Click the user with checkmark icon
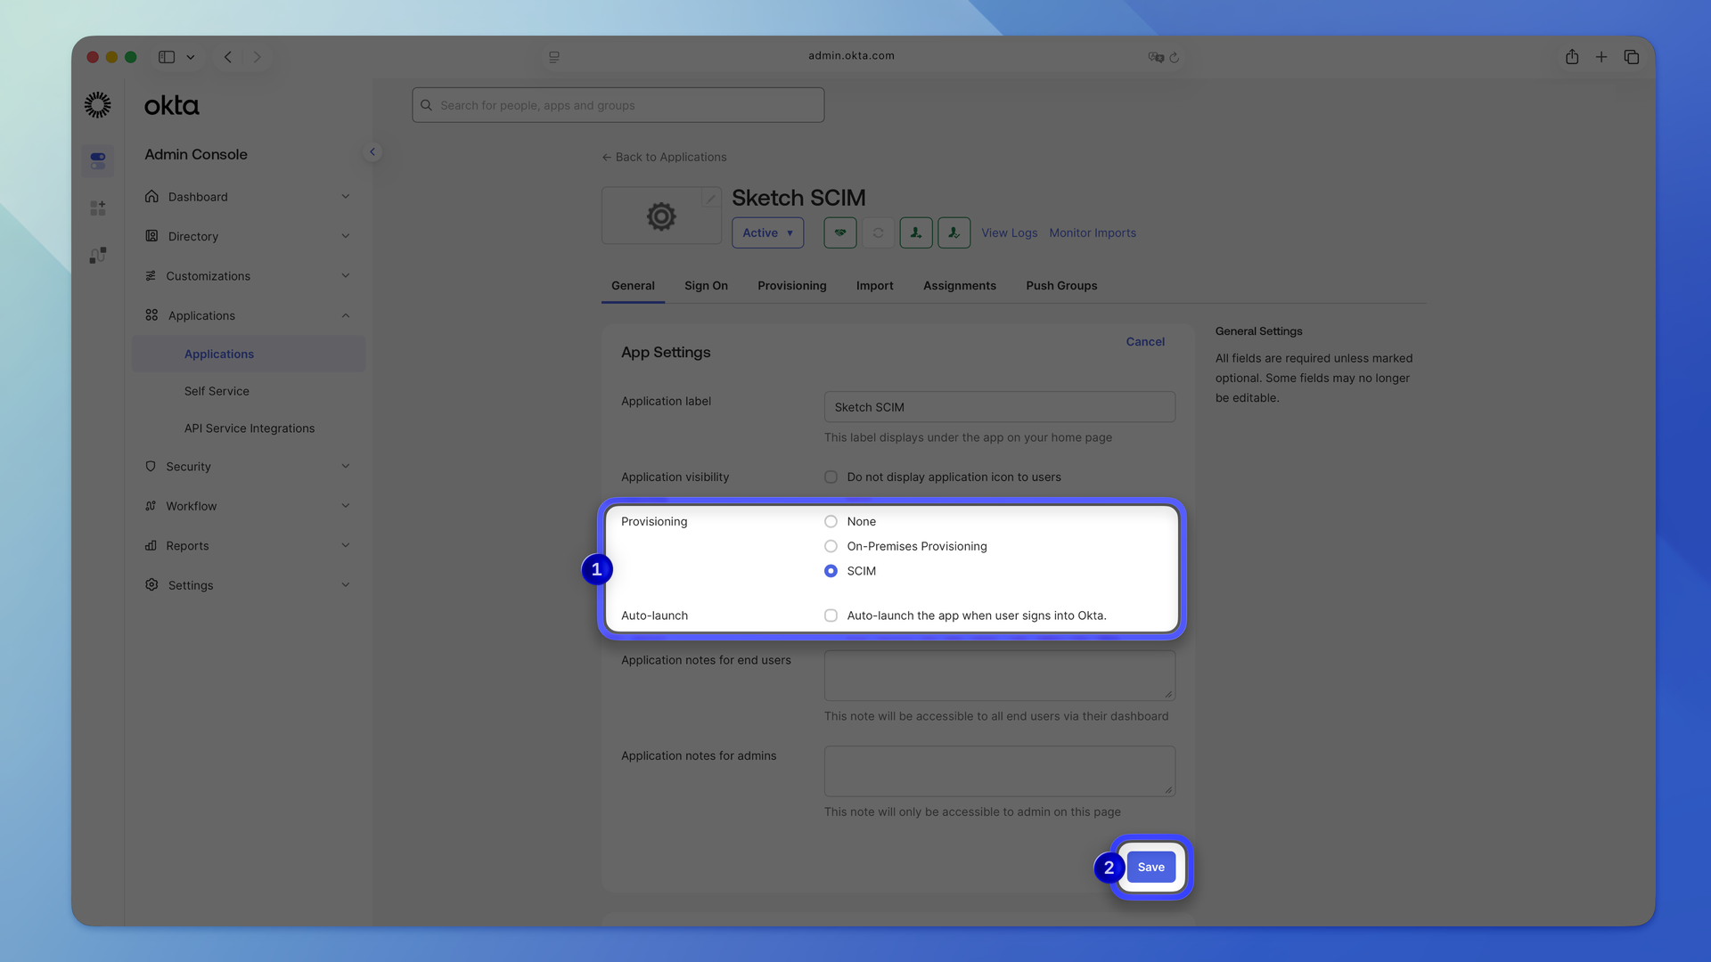This screenshot has width=1711, height=962. point(954,233)
